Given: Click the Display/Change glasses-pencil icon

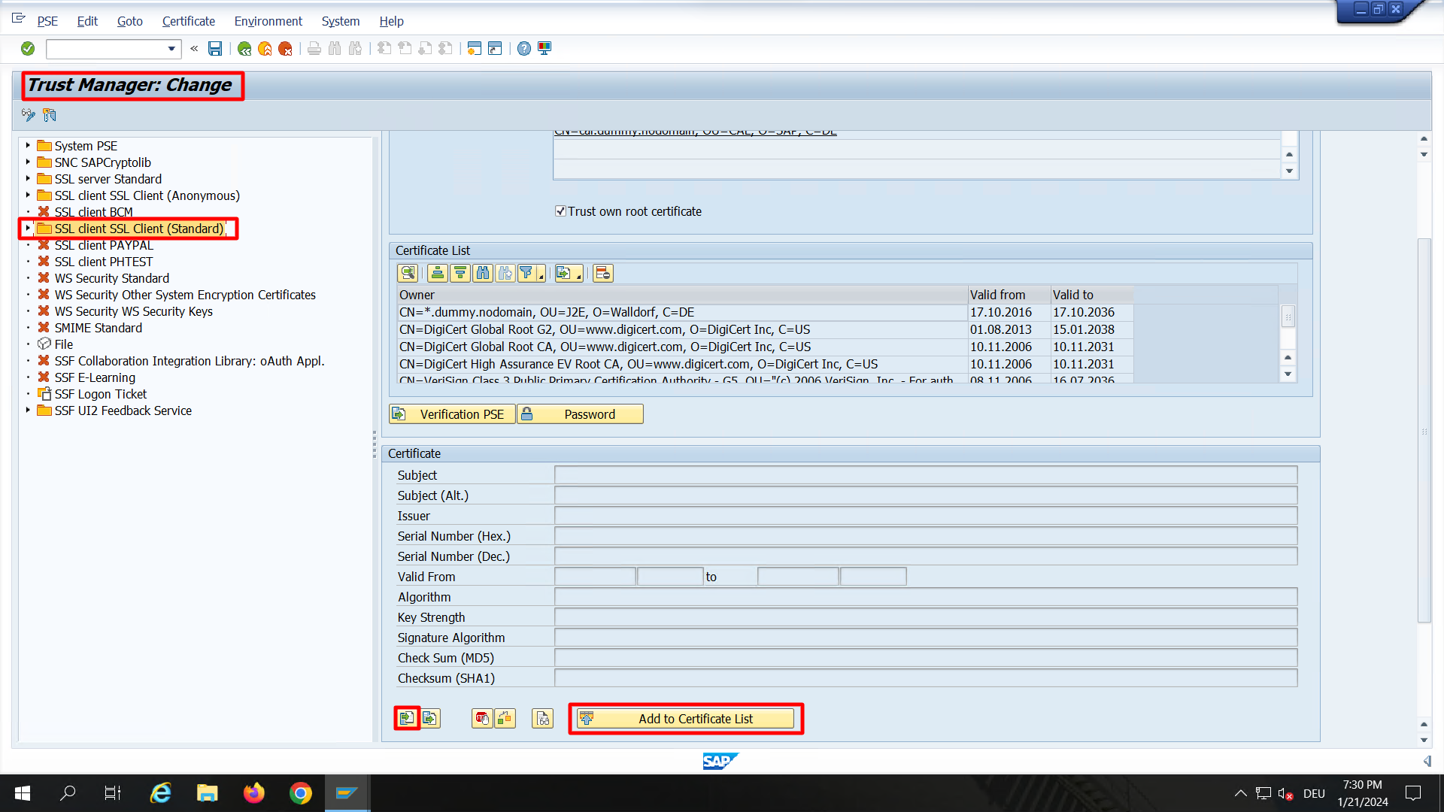Looking at the screenshot, I should 29,115.
